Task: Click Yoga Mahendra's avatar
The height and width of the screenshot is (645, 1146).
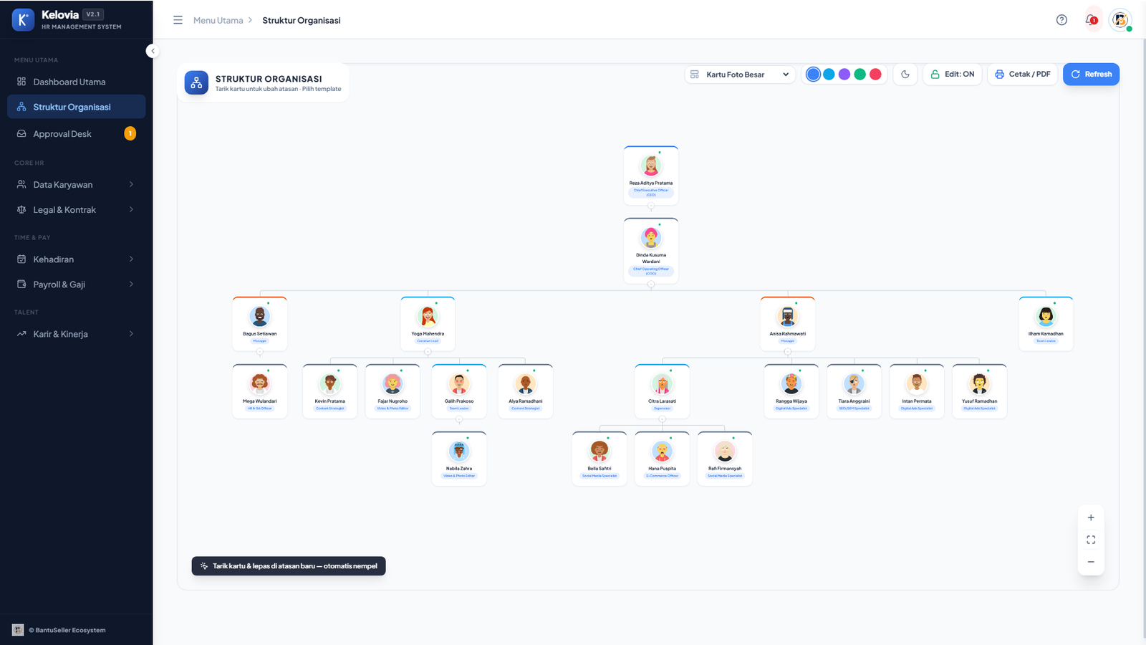Action: (428, 316)
